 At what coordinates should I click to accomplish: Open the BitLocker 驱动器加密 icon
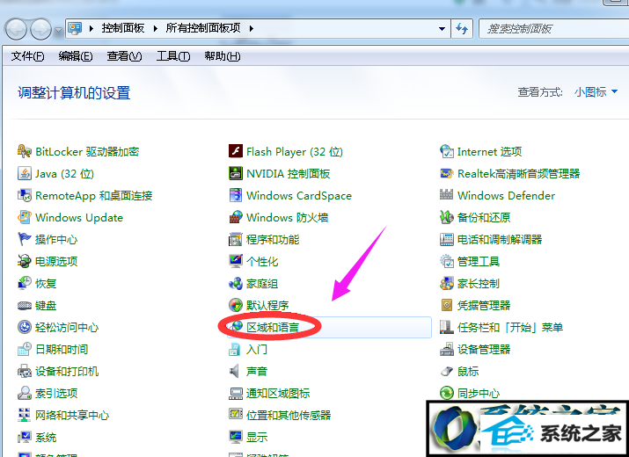[x=24, y=151]
